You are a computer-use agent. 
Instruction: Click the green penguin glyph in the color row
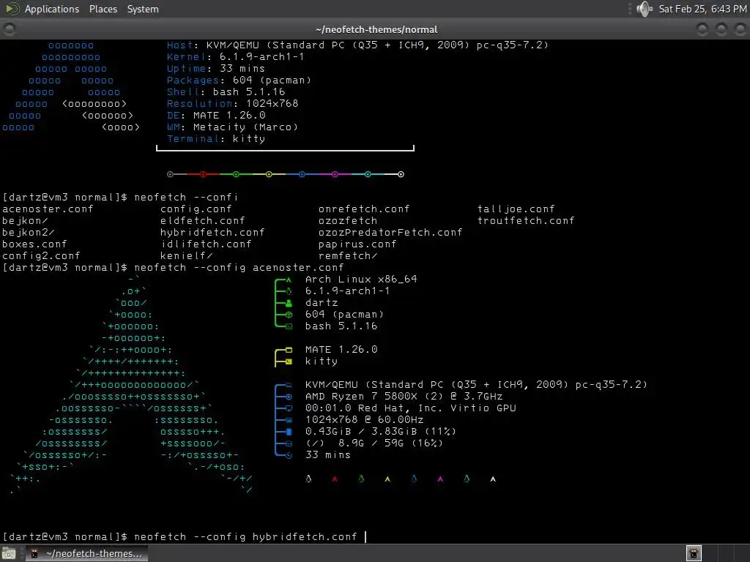(361, 479)
